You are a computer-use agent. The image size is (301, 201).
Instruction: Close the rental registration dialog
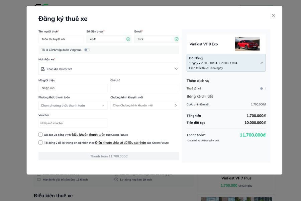click(x=273, y=15)
